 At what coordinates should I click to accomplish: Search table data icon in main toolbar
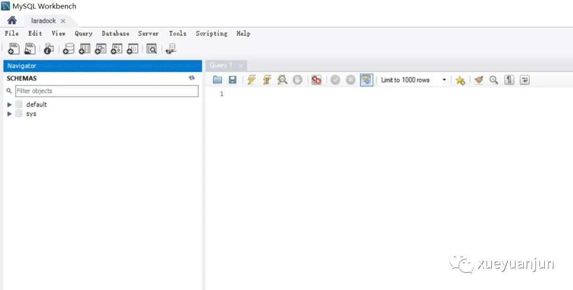tap(152, 49)
